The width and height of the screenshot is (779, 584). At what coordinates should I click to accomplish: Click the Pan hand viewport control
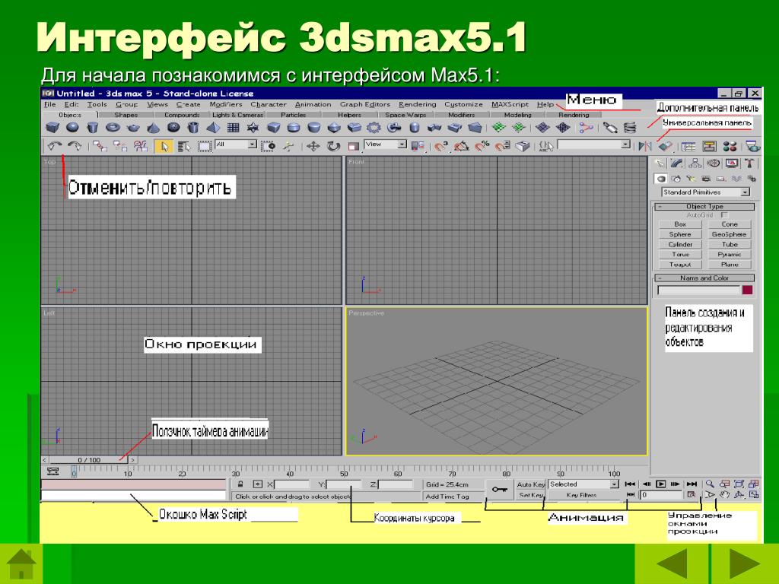point(725,494)
